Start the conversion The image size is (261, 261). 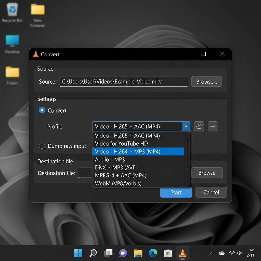(x=176, y=192)
